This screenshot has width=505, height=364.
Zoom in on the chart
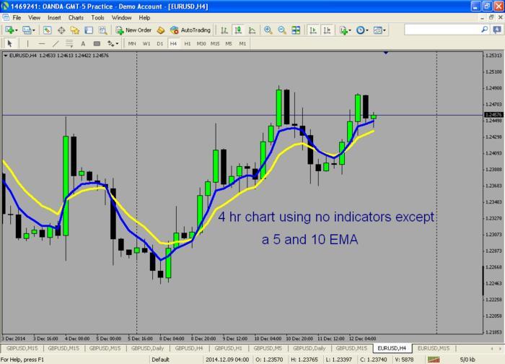click(x=268, y=30)
